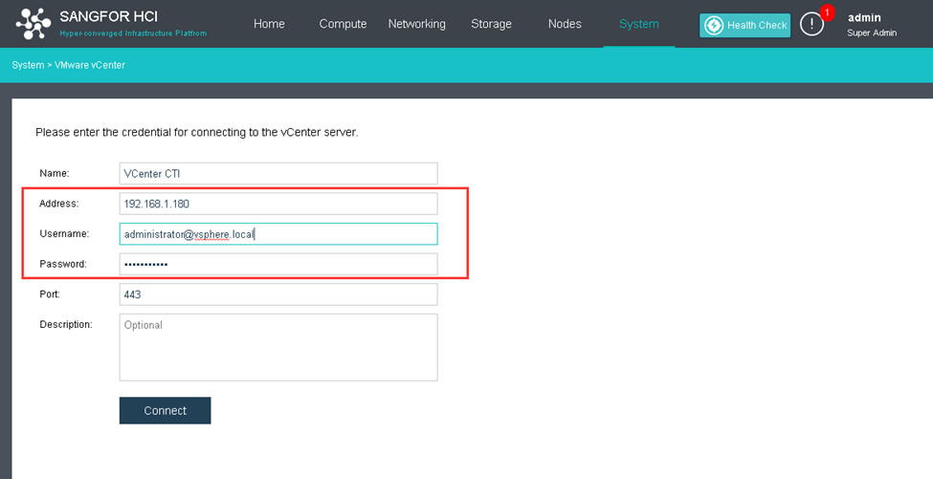This screenshot has height=479, width=933.
Task: Click the Port: label
Action: pyautogui.click(x=50, y=294)
